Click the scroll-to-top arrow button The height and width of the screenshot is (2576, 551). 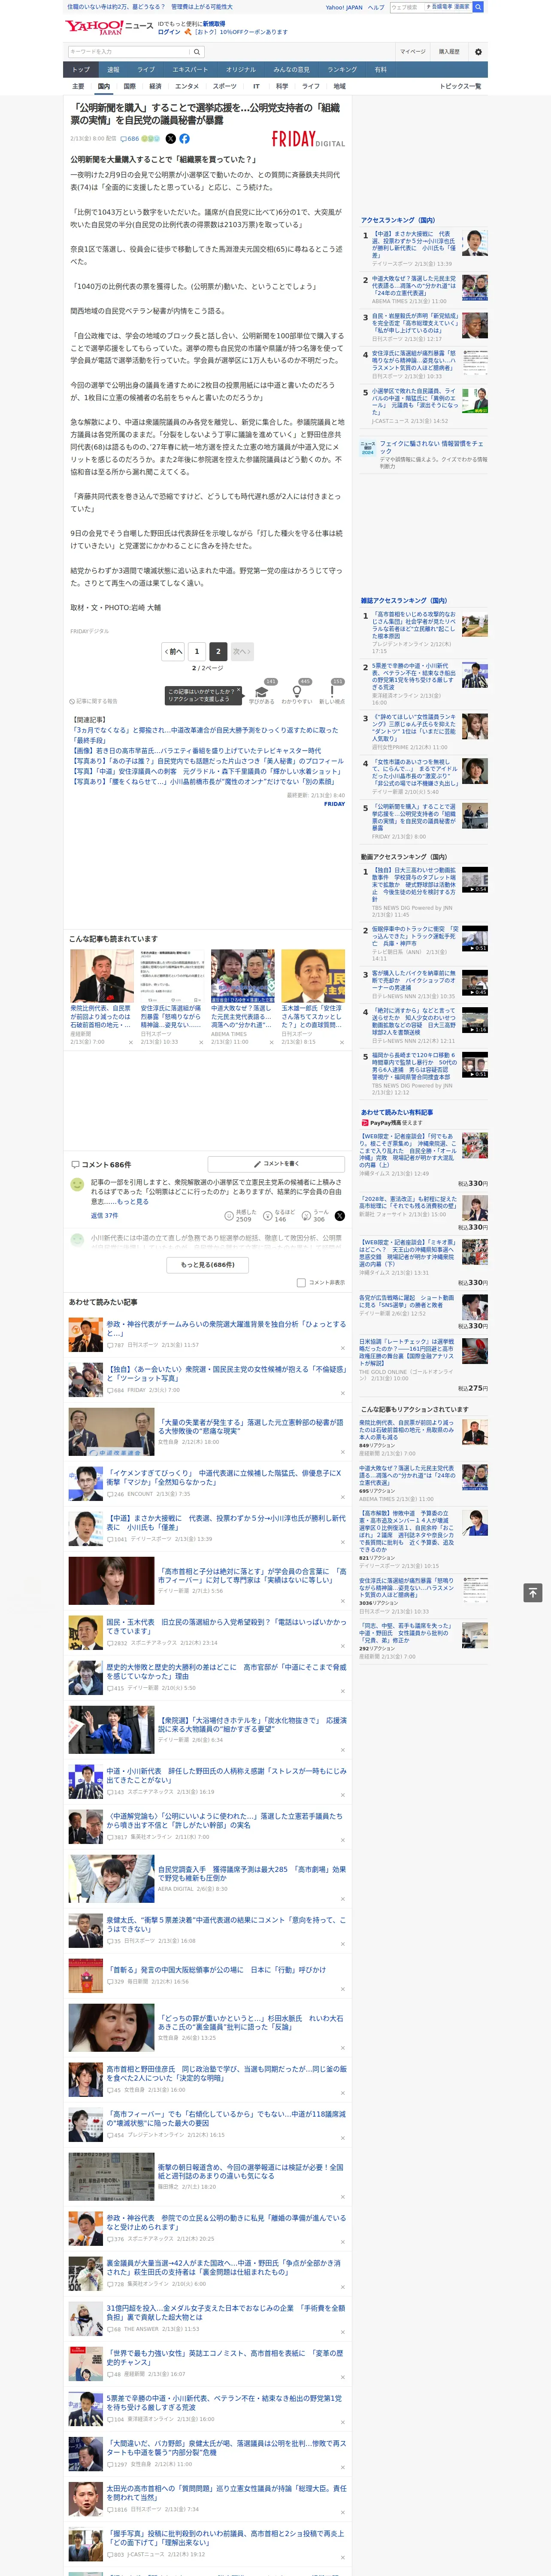click(533, 1592)
